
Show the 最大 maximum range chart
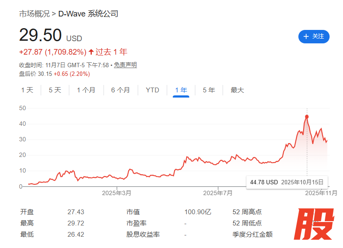[237, 90]
